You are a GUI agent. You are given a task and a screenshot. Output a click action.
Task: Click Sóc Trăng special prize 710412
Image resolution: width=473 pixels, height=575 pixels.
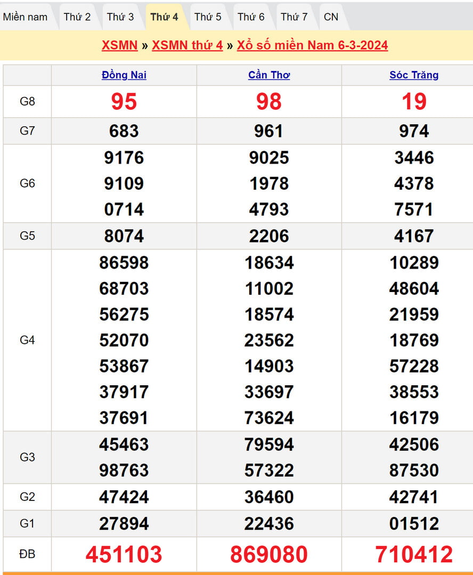pos(414,554)
